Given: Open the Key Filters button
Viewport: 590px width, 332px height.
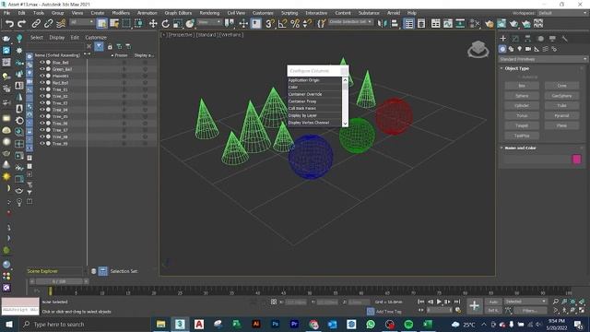Looking at the screenshot, I should (530, 311).
